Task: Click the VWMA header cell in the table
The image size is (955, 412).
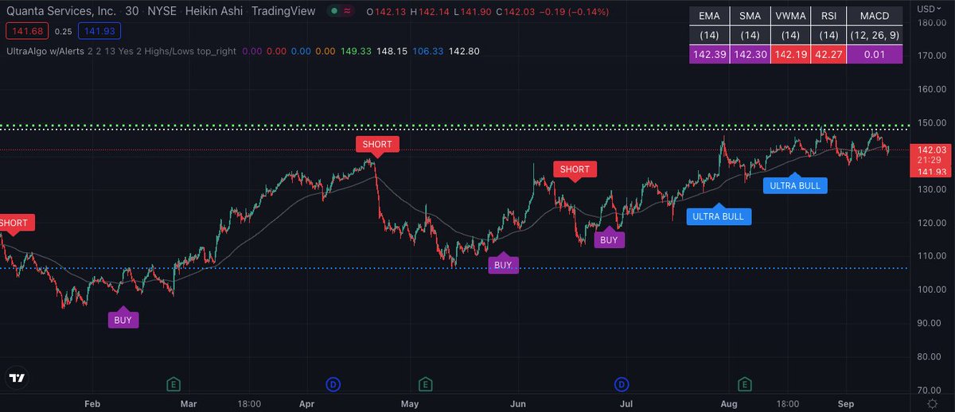Action: click(x=790, y=17)
